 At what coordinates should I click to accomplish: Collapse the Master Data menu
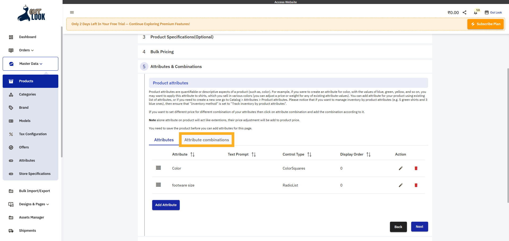click(30, 64)
